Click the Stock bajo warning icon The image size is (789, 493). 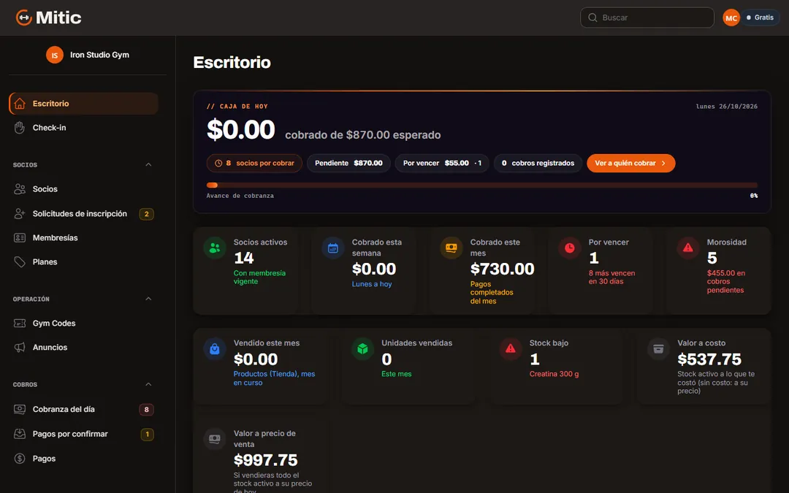coord(510,349)
